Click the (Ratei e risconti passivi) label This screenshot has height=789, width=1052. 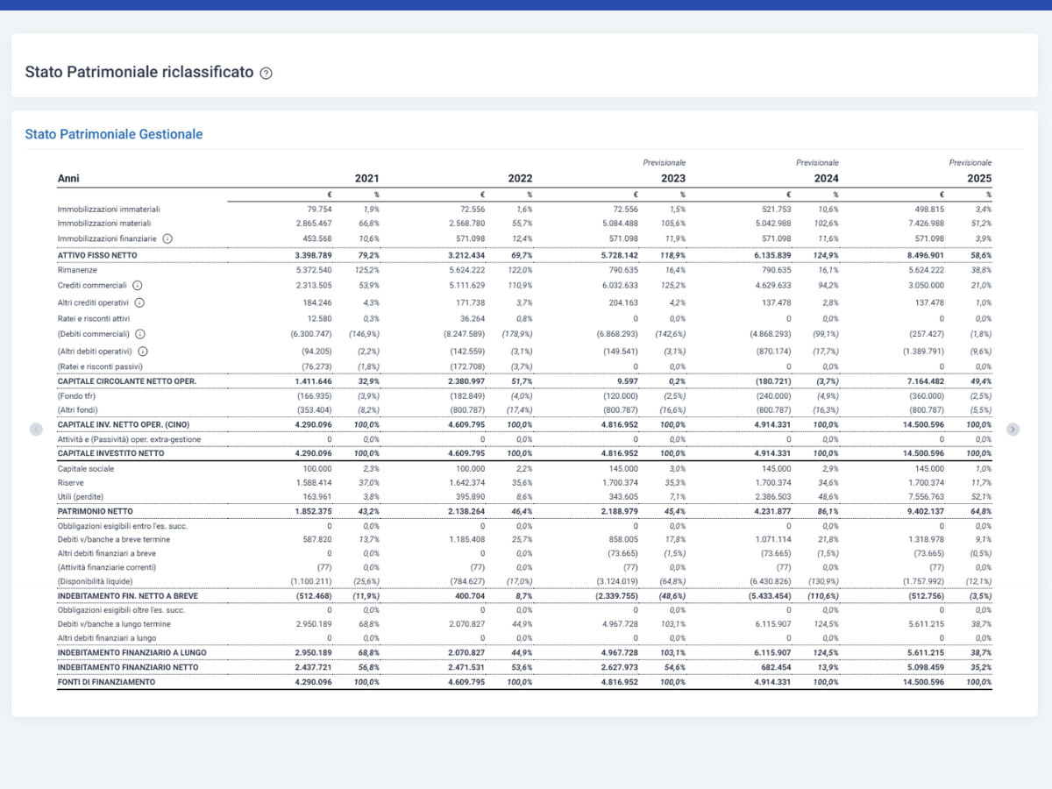tap(100, 366)
